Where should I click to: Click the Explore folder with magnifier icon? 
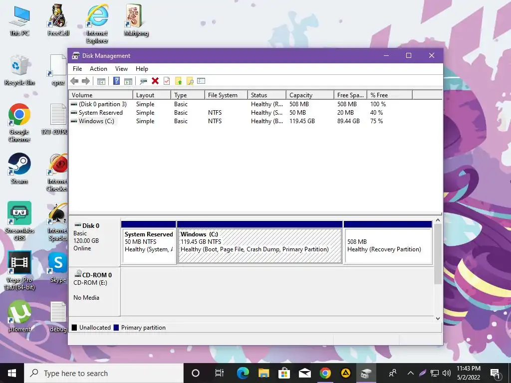(x=190, y=81)
